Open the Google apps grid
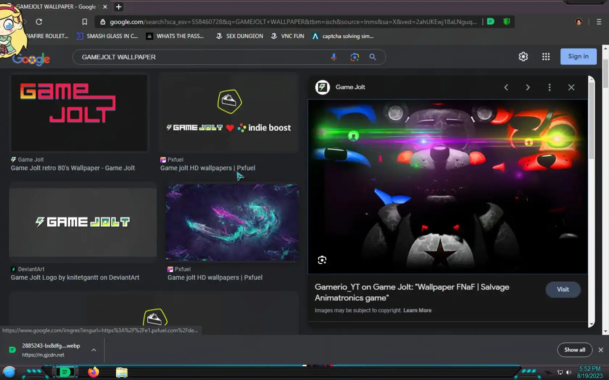 click(x=546, y=56)
